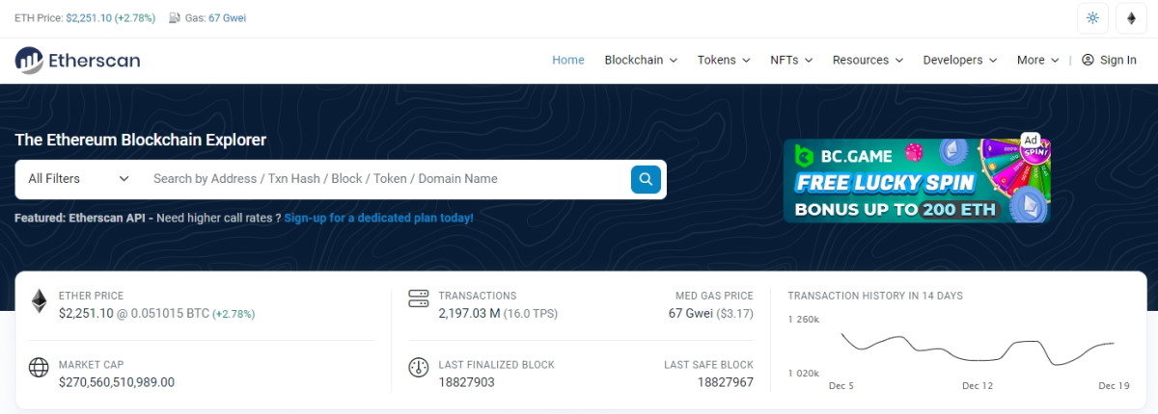This screenshot has width=1158, height=414.
Task: Click the gas pump icon
Action: (x=174, y=18)
